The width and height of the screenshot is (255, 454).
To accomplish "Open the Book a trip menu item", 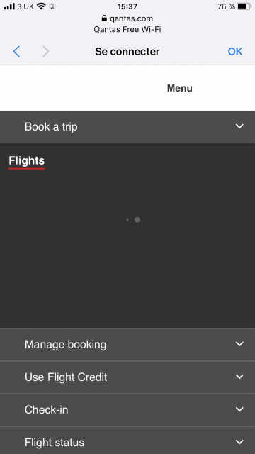I will 127,127.
